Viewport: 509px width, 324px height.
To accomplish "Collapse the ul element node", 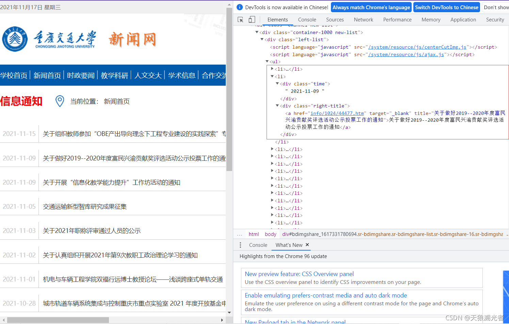I will [x=267, y=62].
